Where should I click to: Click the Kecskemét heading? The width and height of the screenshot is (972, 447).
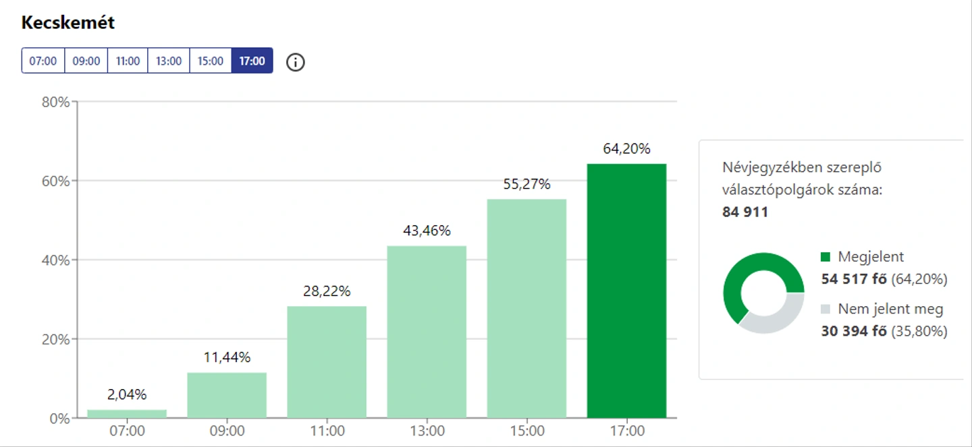tap(68, 22)
